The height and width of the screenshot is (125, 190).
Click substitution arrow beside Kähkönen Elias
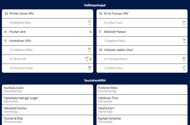90,25
